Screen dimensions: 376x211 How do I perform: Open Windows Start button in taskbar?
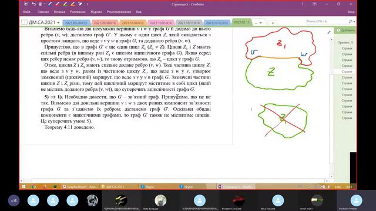tap(23, 186)
